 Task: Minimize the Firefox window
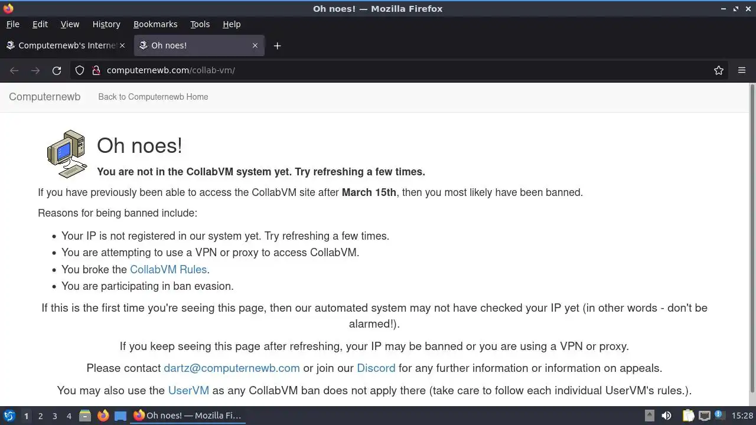(x=724, y=9)
